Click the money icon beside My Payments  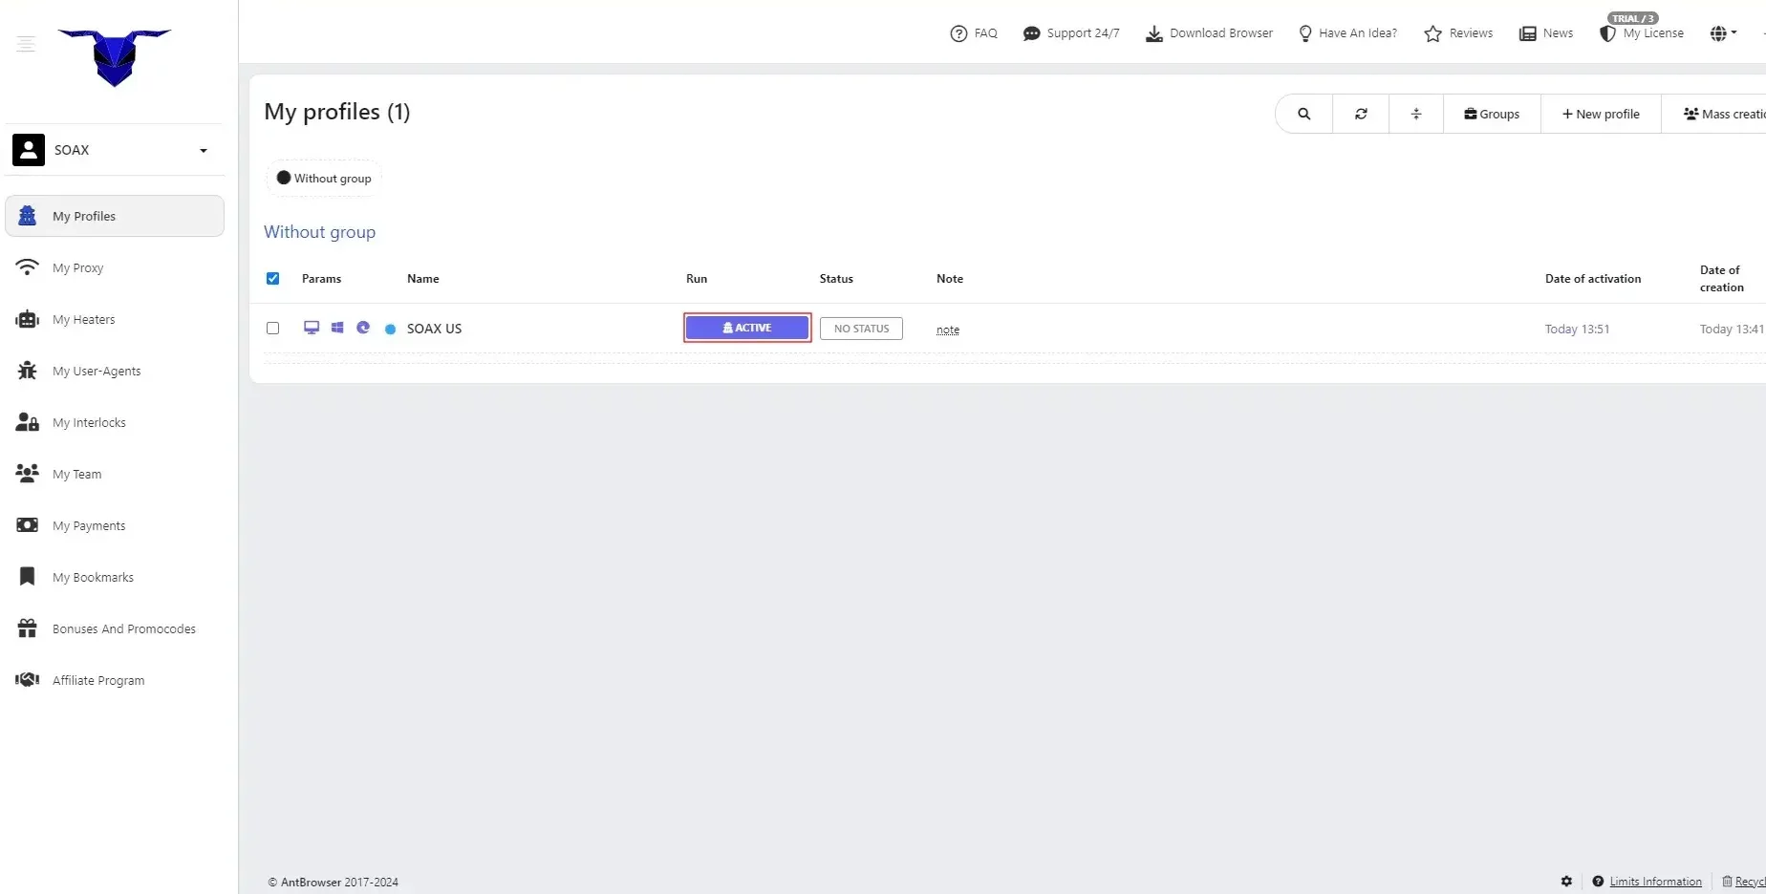point(28,525)
